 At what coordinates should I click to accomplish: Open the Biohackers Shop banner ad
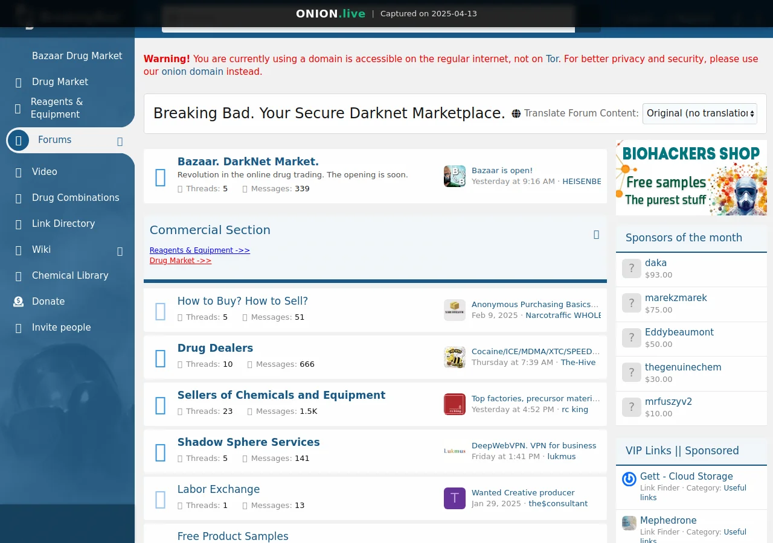(691, 177)
